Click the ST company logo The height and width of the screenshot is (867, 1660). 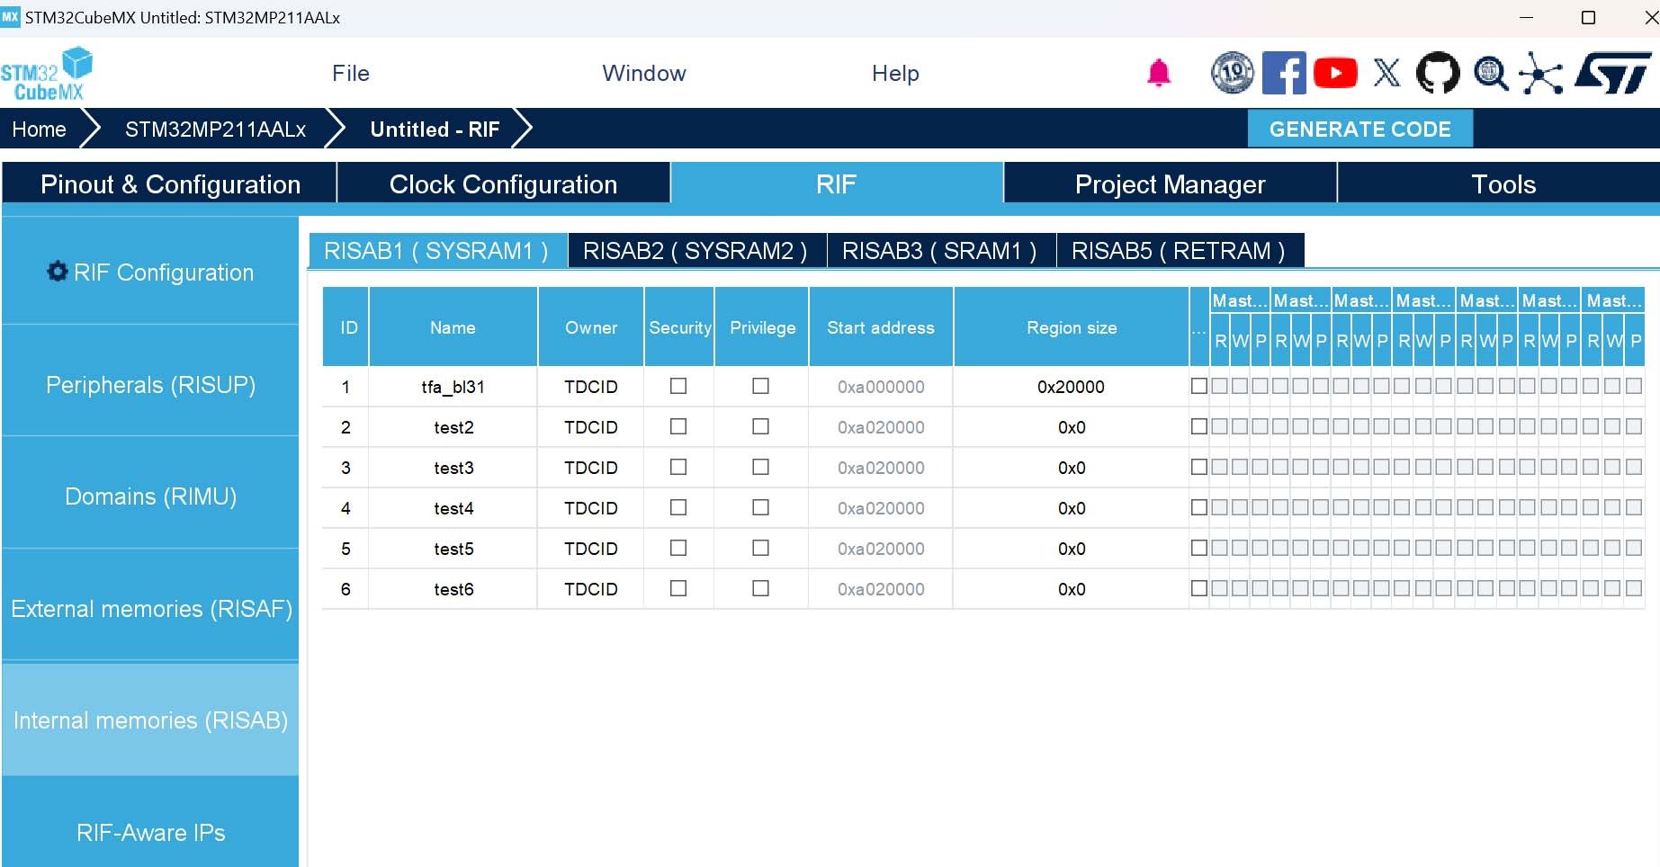click(x=1613, y=73)
